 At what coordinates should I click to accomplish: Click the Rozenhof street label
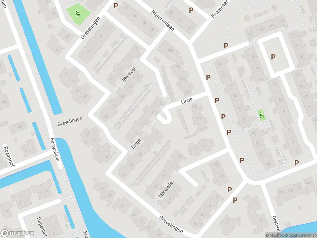(x=9, y=156)
